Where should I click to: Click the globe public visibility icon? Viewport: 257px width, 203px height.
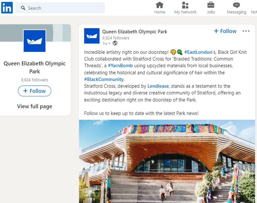[x=115, y=43]
